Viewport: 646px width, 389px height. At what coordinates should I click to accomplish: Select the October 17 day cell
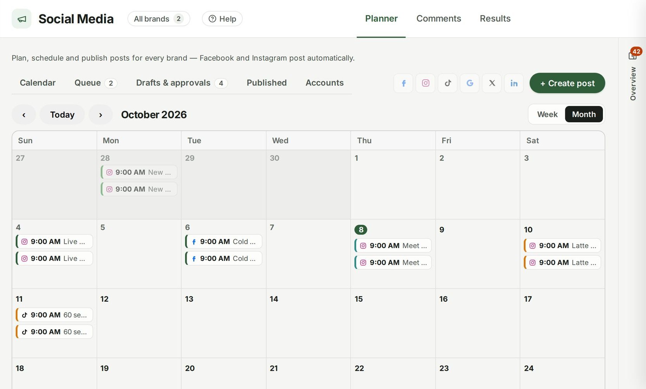click(x=562, y=323)
